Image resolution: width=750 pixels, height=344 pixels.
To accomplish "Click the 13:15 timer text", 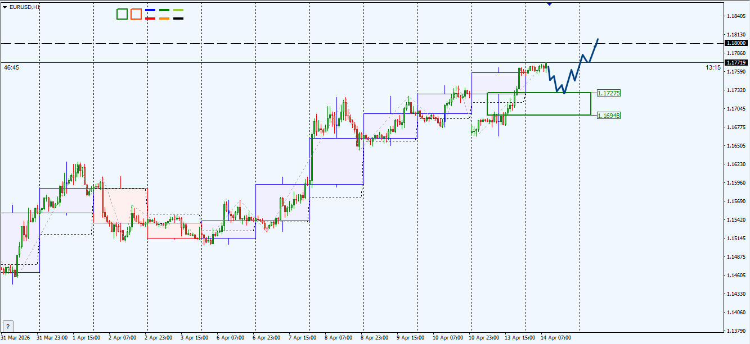I will (x=713, y=67).
